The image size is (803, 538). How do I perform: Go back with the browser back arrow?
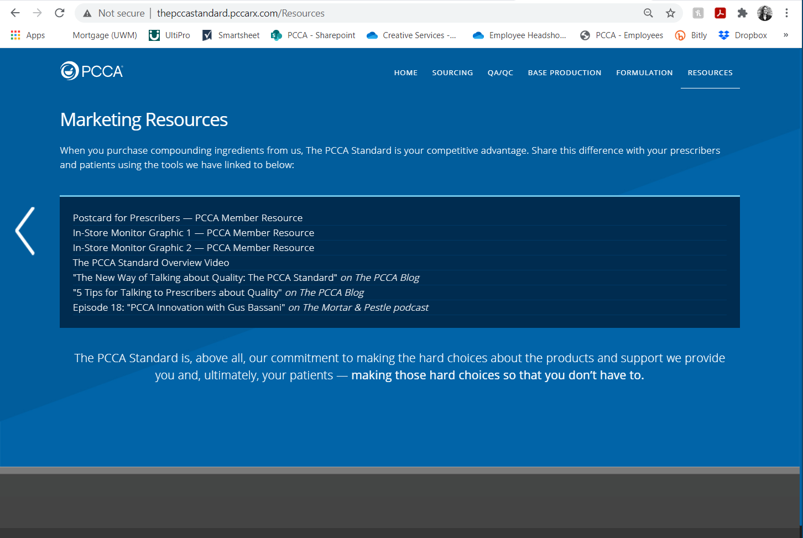point(15,13)
